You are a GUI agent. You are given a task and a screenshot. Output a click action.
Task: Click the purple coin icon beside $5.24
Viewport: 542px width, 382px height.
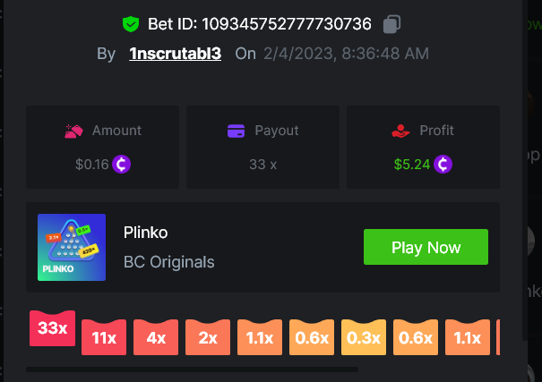[443, 165]
